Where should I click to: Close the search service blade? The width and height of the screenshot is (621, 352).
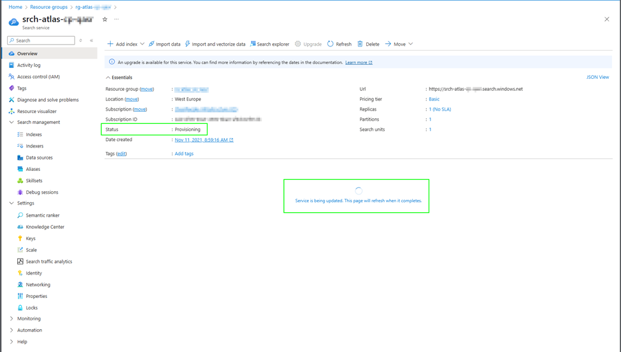click(x=607, y=19)
